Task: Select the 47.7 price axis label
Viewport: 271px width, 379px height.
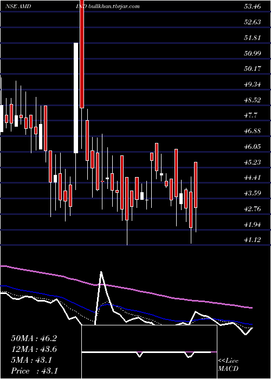Action: [x=250, y=115]
